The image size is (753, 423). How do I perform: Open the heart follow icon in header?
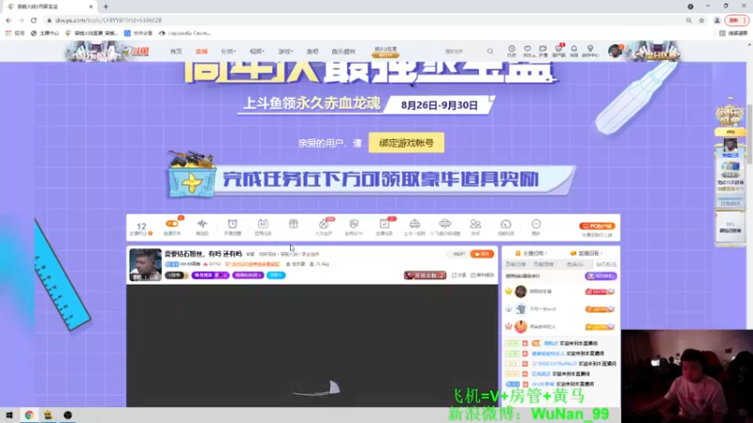pyautogui.click(x=527, y=49)
